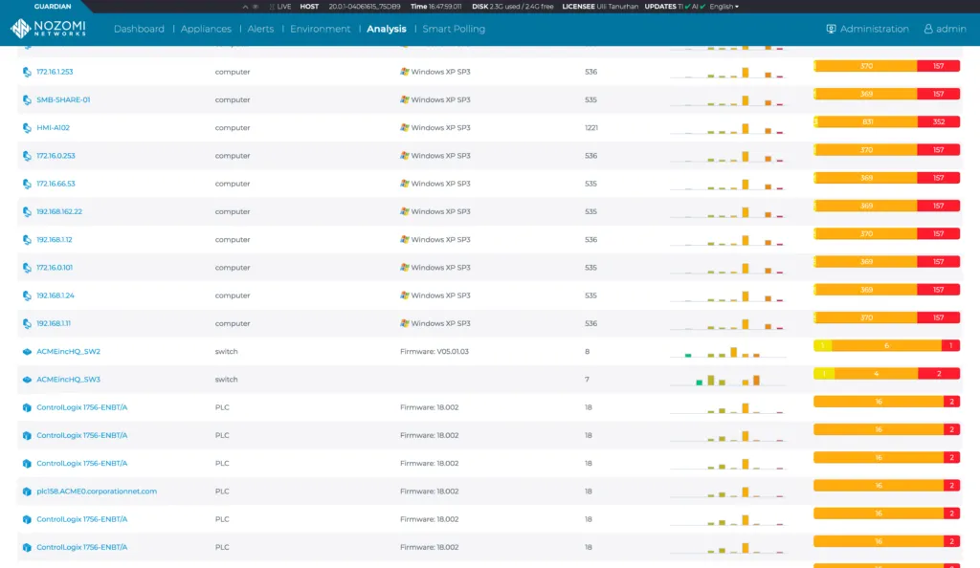Click the count 7 in the ACMEincHQ_SW3 row

[587, 380]
